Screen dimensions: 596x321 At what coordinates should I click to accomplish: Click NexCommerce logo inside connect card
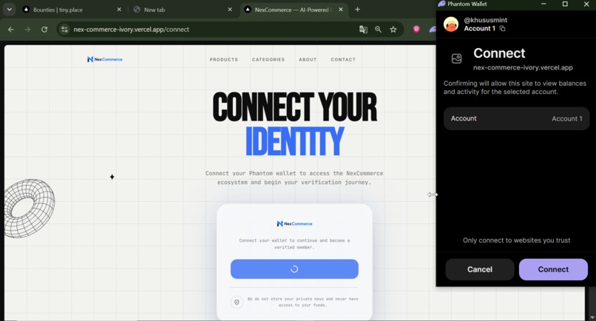pos(294,223)
